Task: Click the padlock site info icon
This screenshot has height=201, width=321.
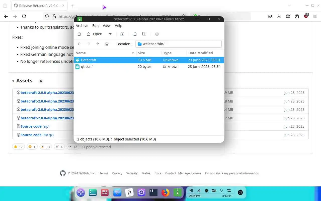Action: (x=54, y=16)
